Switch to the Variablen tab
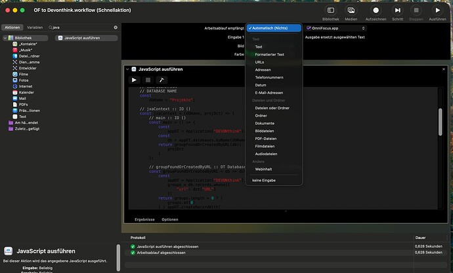 (35, 27)
